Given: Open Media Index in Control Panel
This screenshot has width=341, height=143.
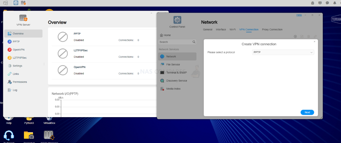Looking at the screenshot, I should (177, 89).
